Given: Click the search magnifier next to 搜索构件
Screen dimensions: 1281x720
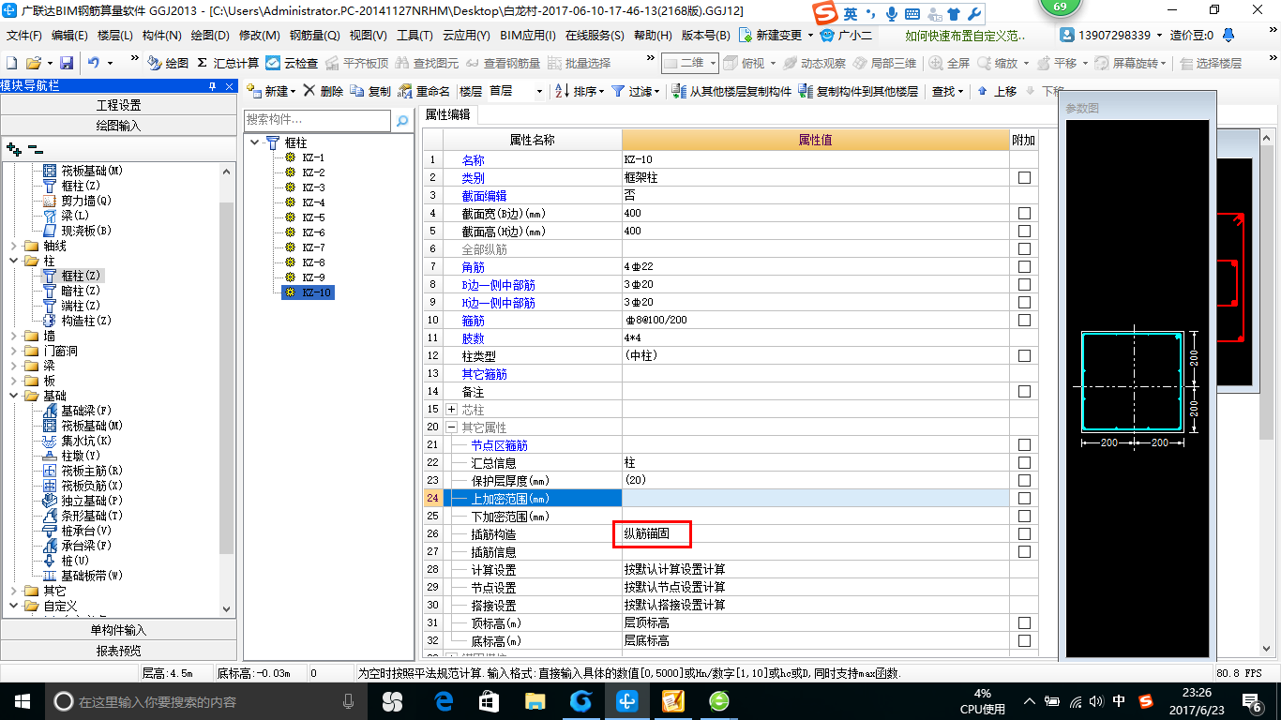Looking at the screenshot, I should 402,120.
